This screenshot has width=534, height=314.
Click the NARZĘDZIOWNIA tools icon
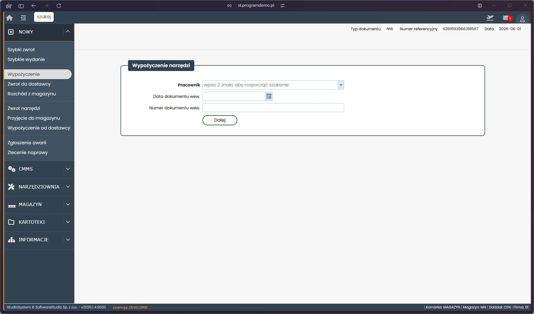point(11,187)
